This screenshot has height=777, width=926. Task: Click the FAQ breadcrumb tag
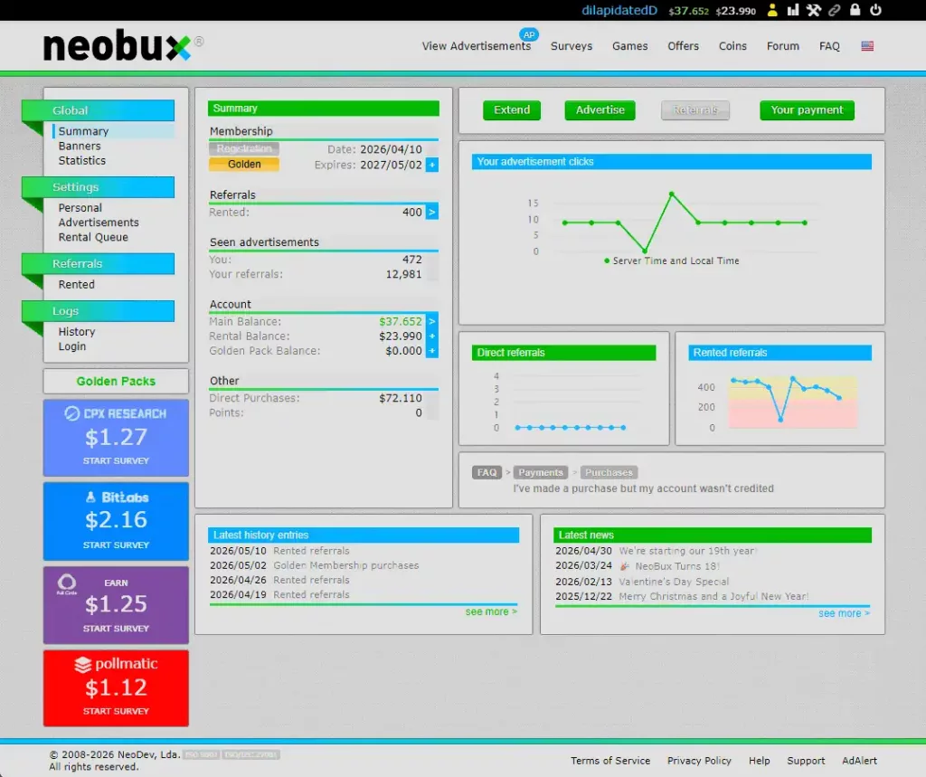(x=487, y=472)
